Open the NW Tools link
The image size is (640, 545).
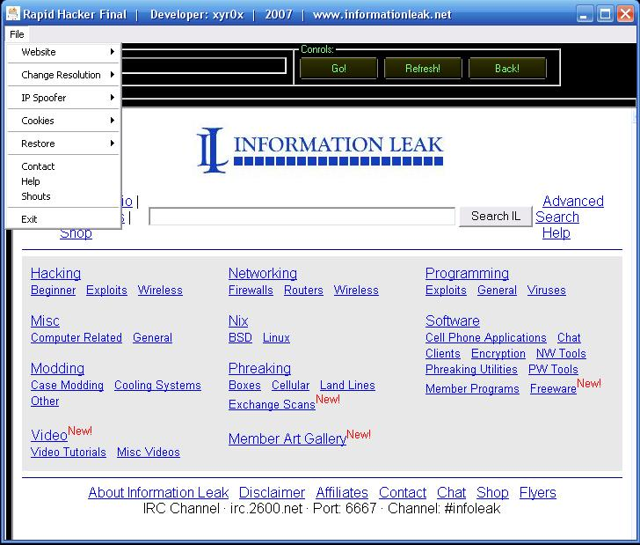click(x=561, y=354)
